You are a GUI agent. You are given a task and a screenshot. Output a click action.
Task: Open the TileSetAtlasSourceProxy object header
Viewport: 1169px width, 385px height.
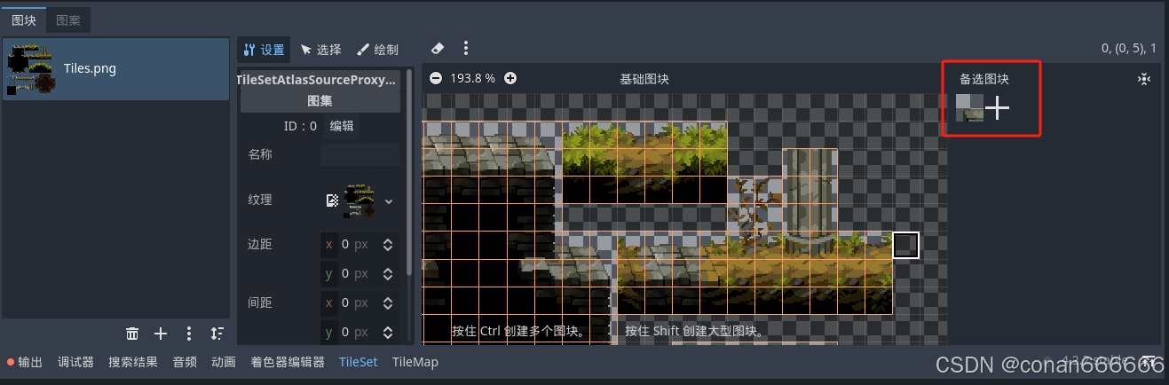coord(320,80)
